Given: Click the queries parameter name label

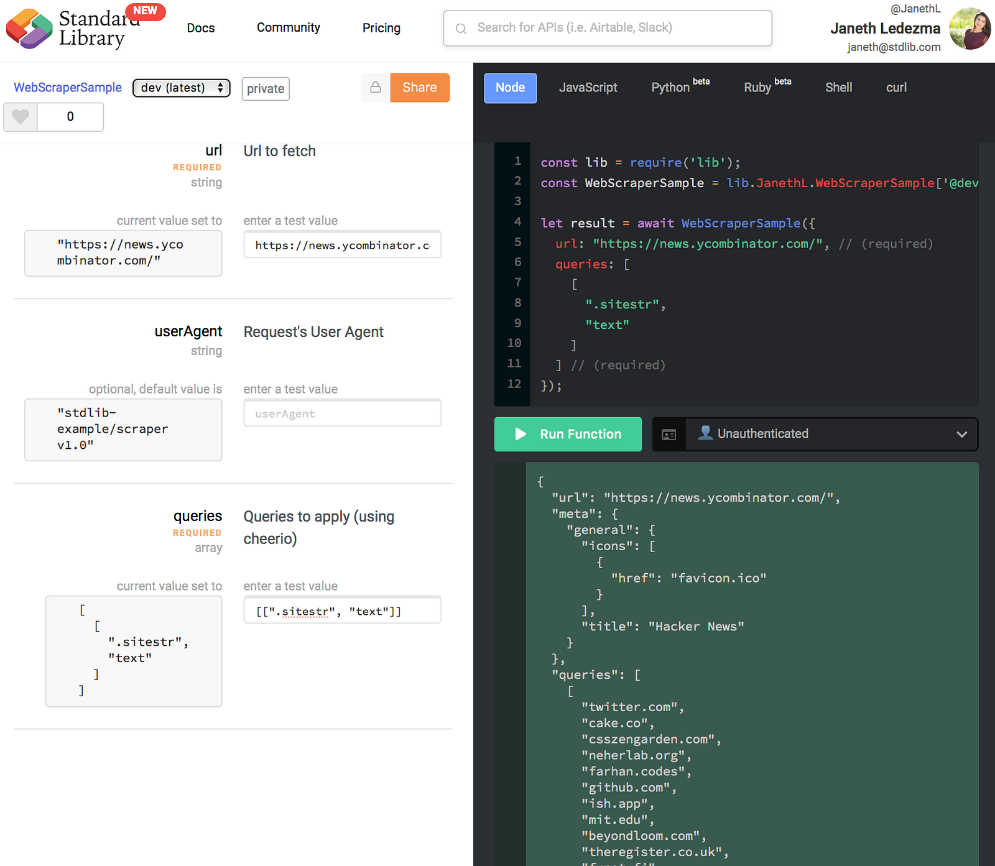Looking at the screenshot, I should (198, 516).
